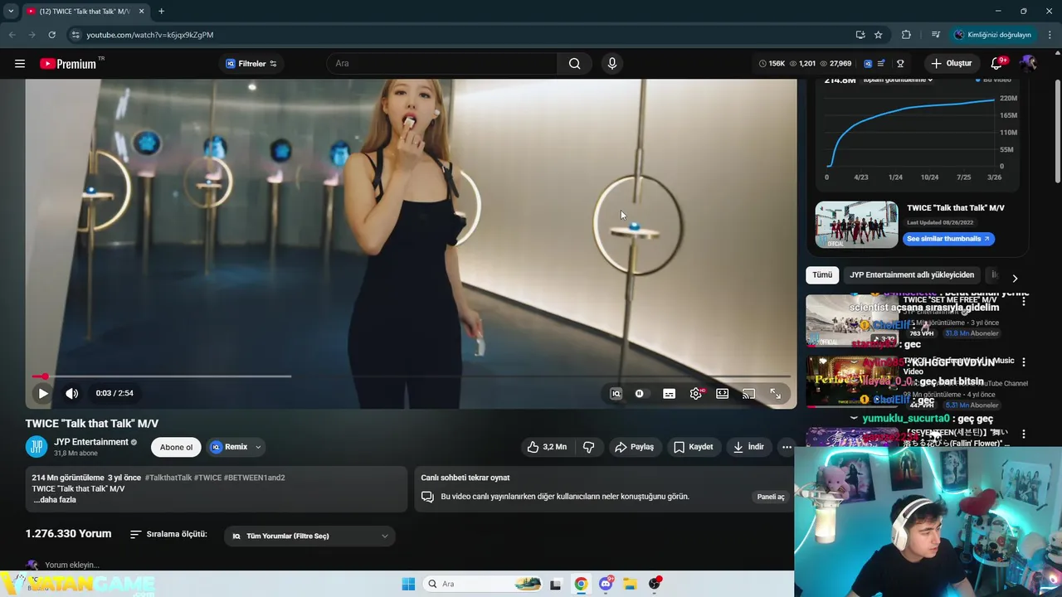Play the video
The width and height of the screenshot is (1062, 597).
click(43, 394)
